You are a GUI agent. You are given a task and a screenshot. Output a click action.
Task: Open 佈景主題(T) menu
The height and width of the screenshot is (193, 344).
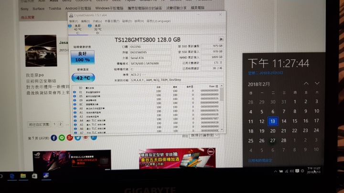pos(112,21)
